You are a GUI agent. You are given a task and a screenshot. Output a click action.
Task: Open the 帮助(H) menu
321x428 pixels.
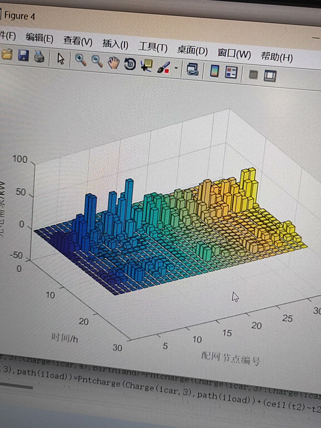[277, 56]
